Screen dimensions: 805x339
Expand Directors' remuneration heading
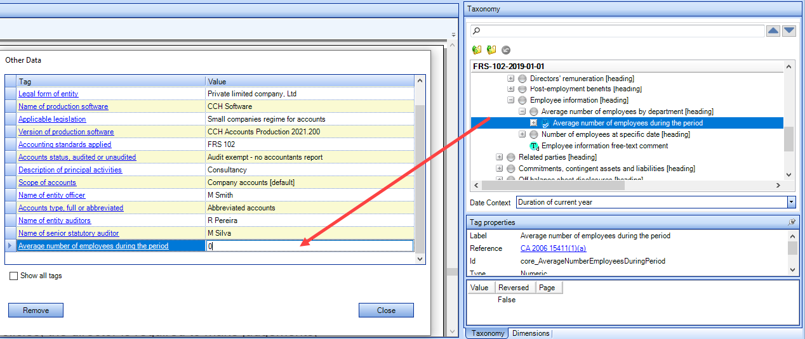click(511, 79)
